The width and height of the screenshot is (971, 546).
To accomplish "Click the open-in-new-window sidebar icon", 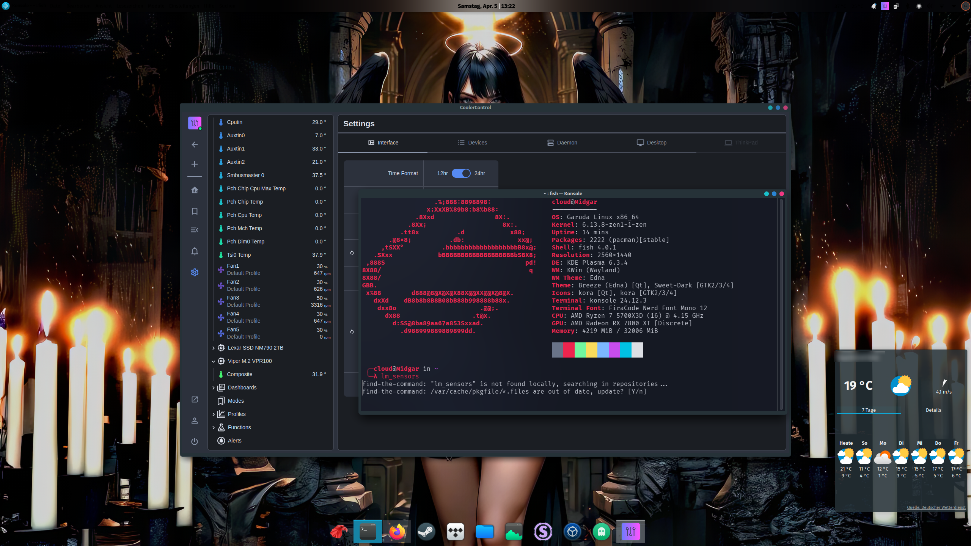I will (195, 399).
